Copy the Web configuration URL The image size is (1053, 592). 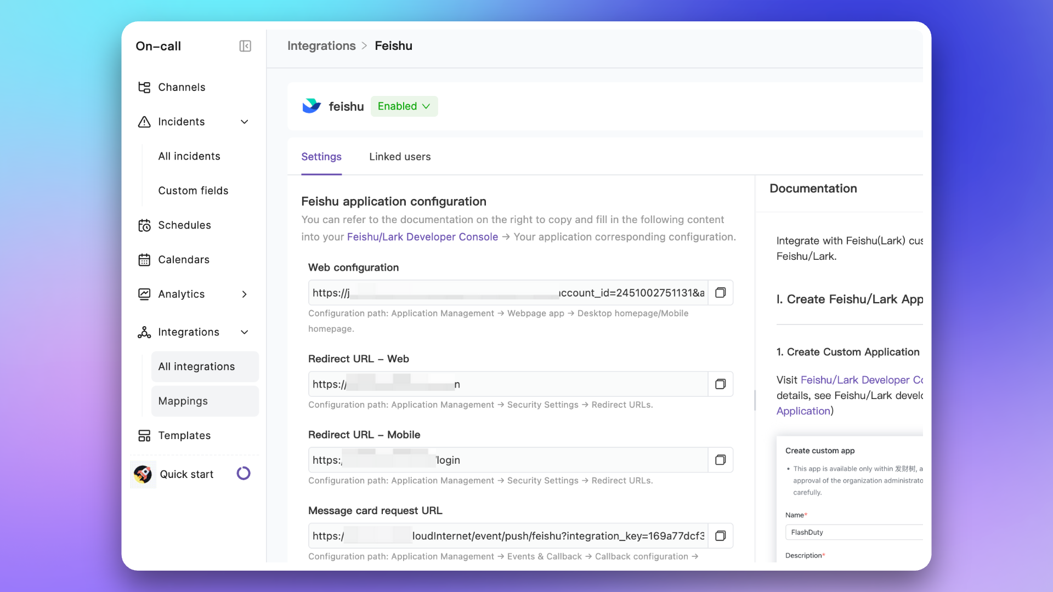coord(720,293)
